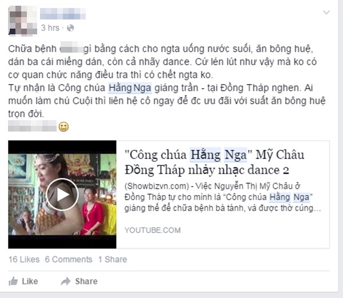
Task: Click the woman in red in the thumbnail
Action: coord(92,211)
